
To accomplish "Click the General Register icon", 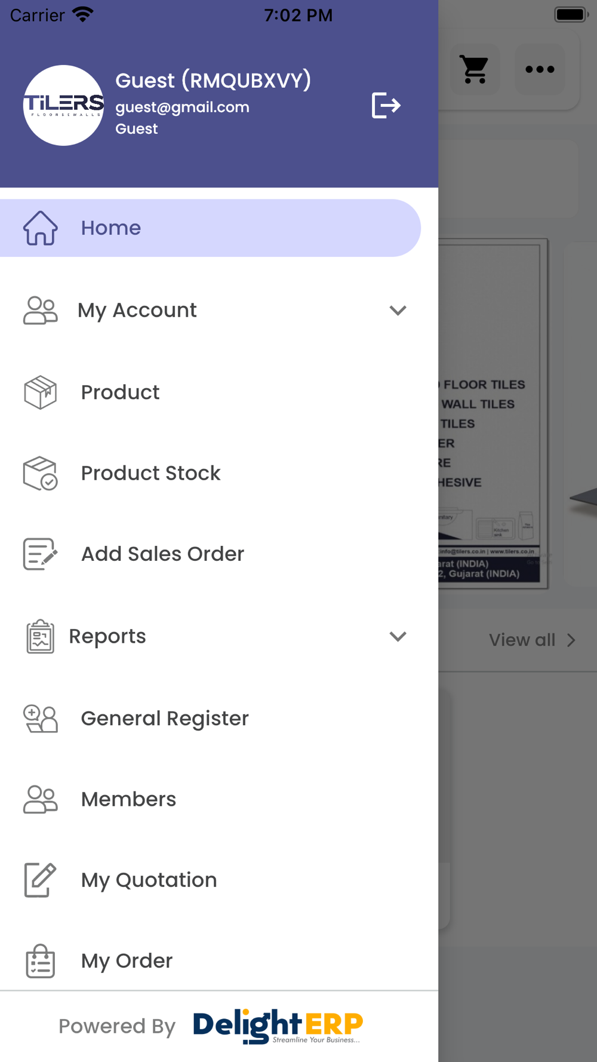I will pyautogui.click(x=41, y=719).
